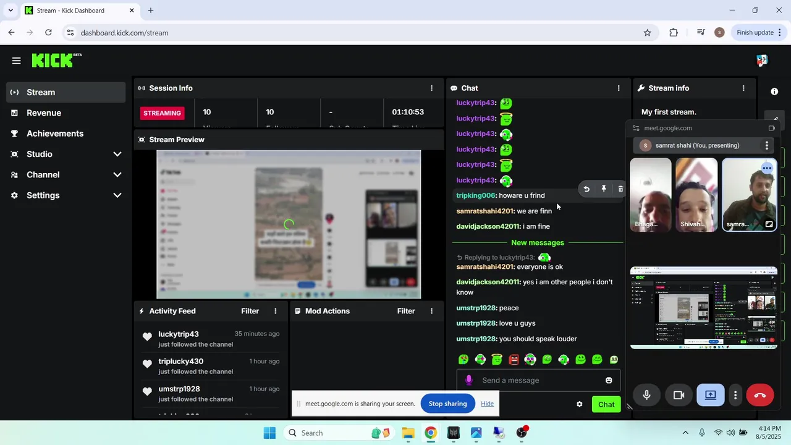This screenshot has width=791, height=445.
Task: Expand the Studio sidebar section
Action: (117, 154)
